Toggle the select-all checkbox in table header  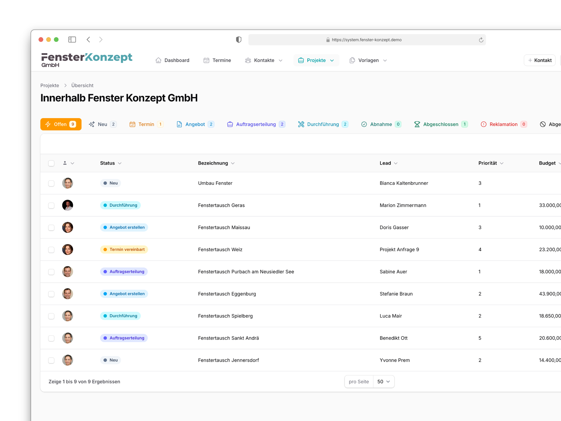point(51,163)
